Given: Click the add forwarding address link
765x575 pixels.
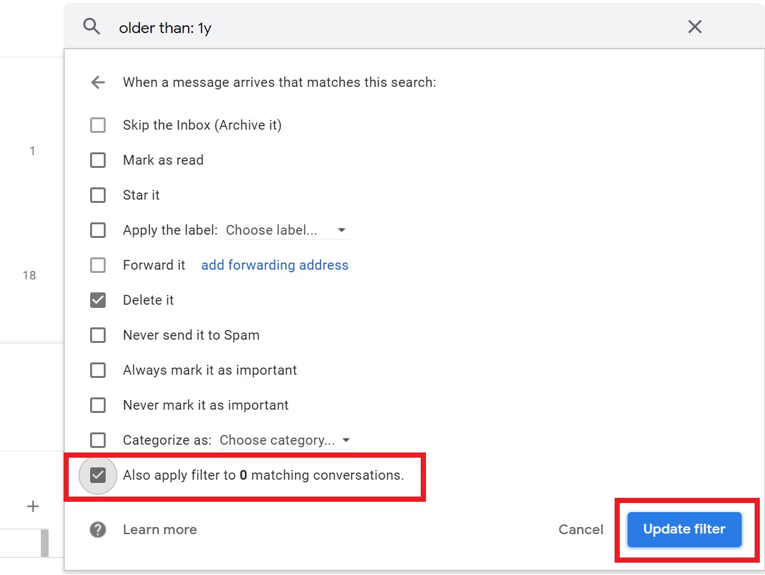Looking at the screenshot, I should (274, 265).
